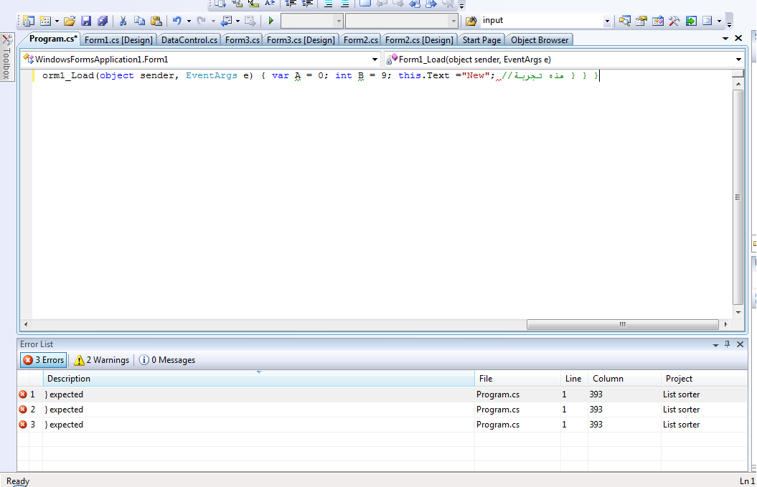Screen dimensions: 757x487
Task: Click the Save All toolbar icon
Action: tap(103, 21)
